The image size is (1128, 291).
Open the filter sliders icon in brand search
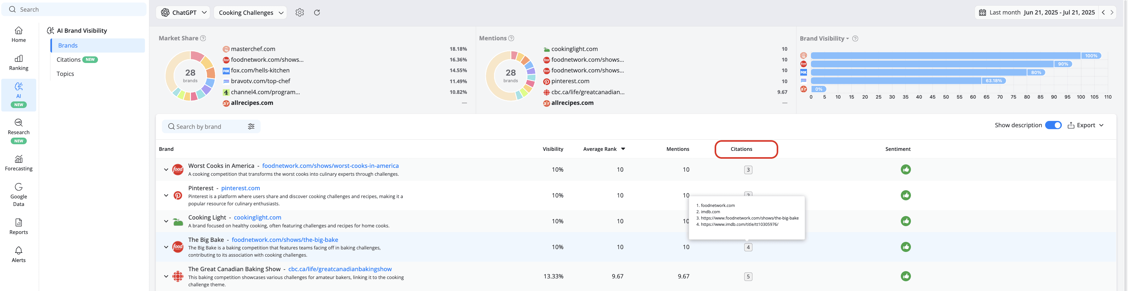(251, 127)
